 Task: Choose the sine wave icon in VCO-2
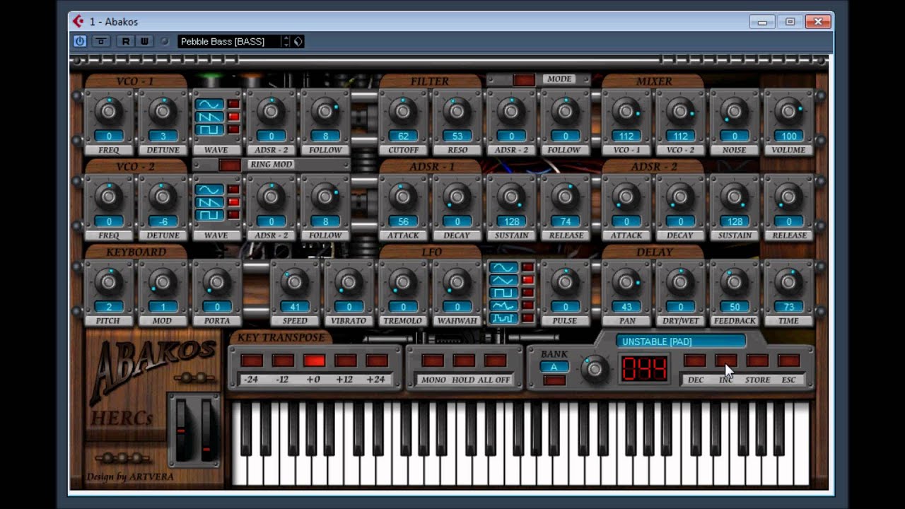tap(209, 189)
